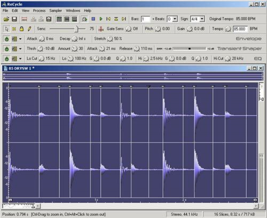Screen dimensions: 267x218
Task: Click the Open file folder icon
Action: click(6, 19)
